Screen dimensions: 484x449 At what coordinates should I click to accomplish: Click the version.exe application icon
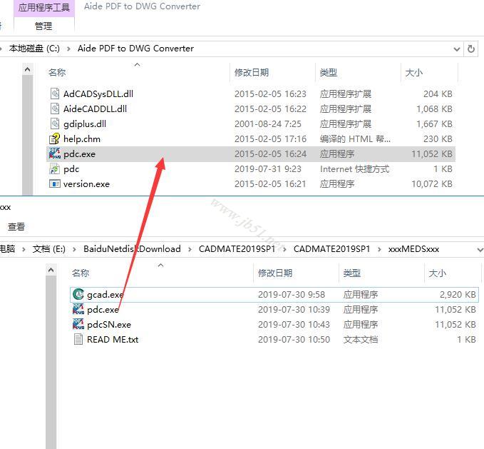[55, 184]
